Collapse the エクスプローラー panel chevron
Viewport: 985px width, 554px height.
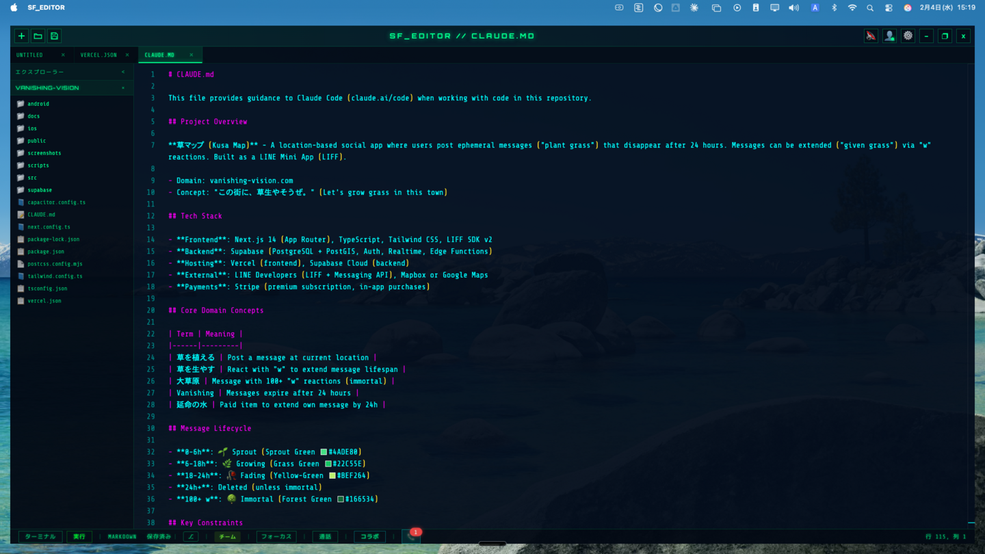coord(123,72)
